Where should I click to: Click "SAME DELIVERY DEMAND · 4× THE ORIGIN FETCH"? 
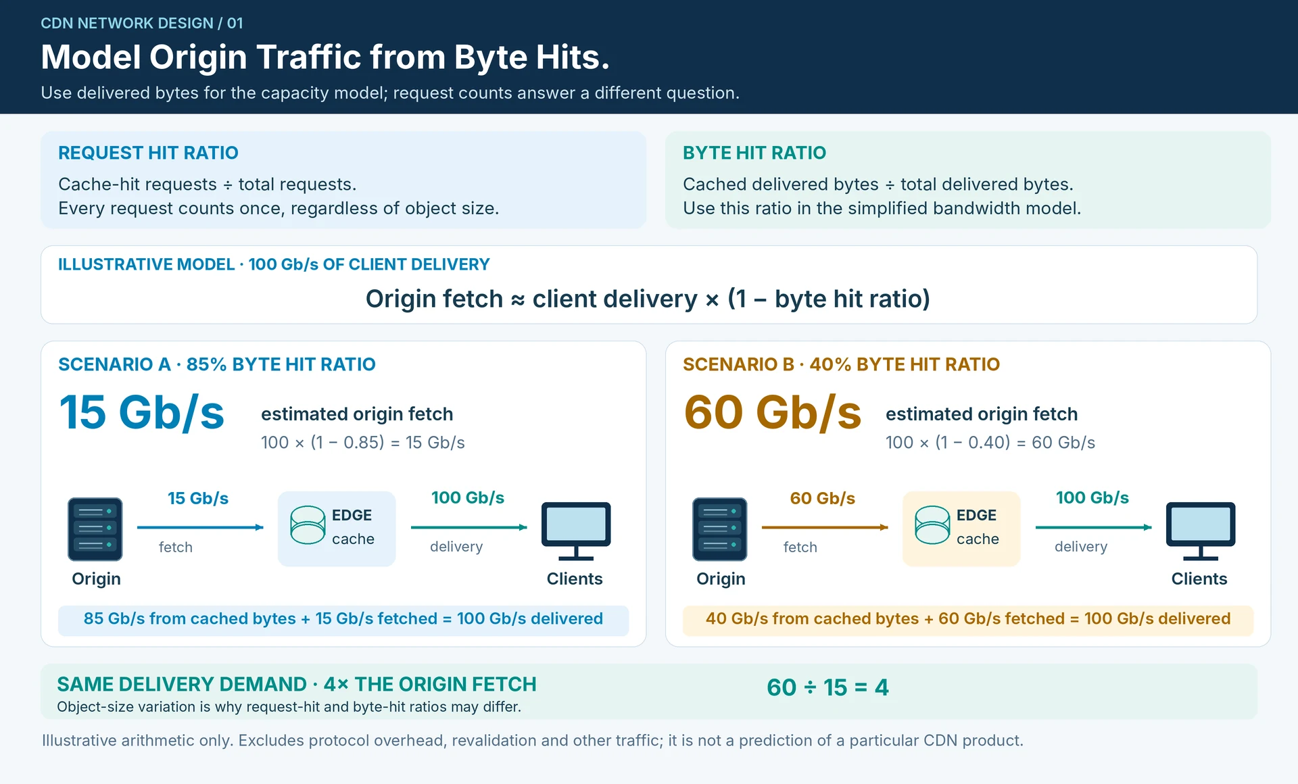(x=297, y=684)
